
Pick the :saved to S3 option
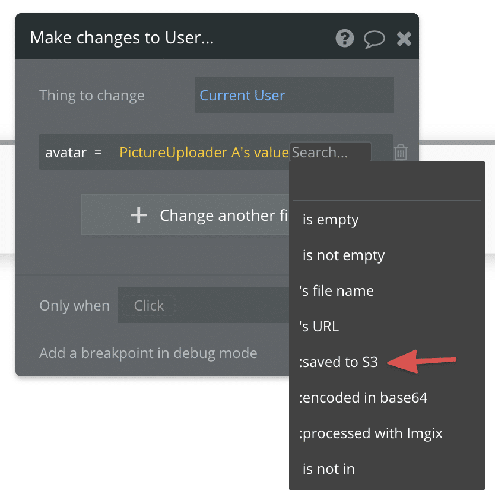(338, 362)
